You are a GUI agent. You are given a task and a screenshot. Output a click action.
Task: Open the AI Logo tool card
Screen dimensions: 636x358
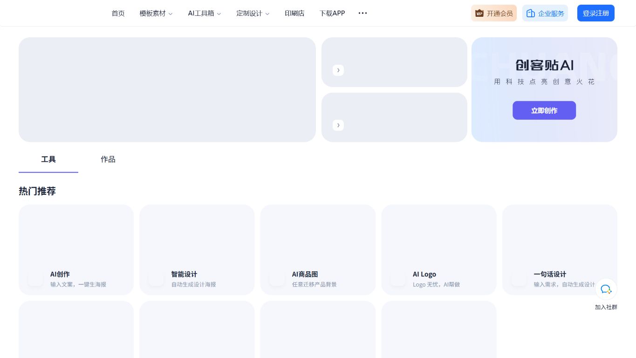point(439,250)
